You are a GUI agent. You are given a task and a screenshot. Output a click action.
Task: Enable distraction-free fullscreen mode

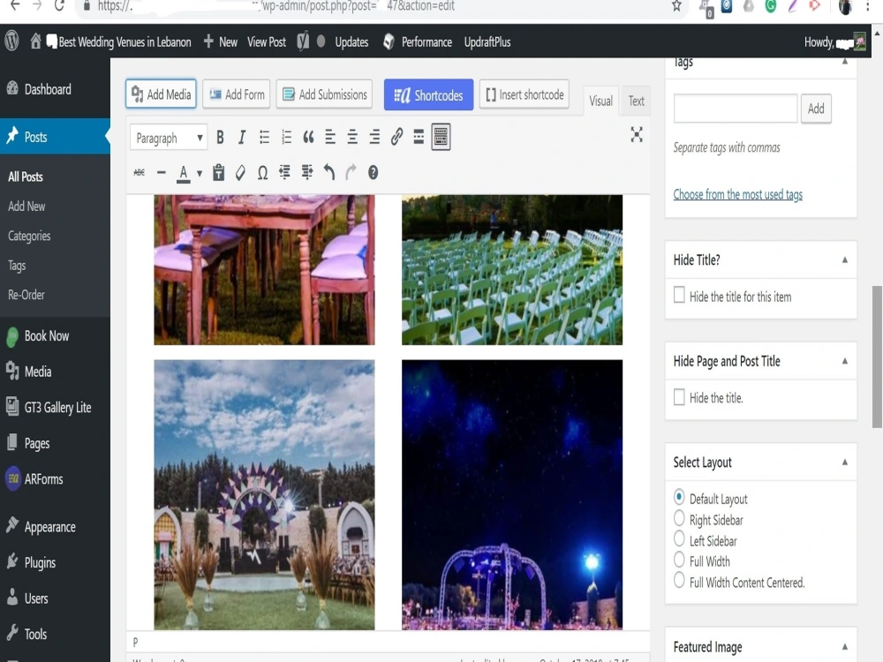[x=637, y=134]
